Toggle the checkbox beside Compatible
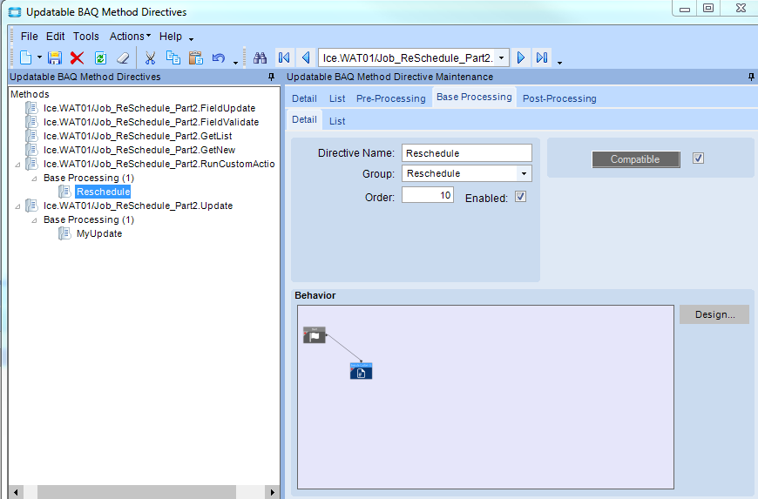Viewport: 758px width, 499px height. pos(698,158)
